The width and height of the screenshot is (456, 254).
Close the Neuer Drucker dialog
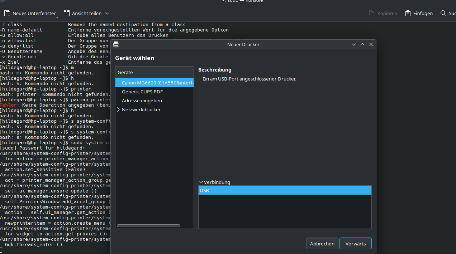[371, 44]
